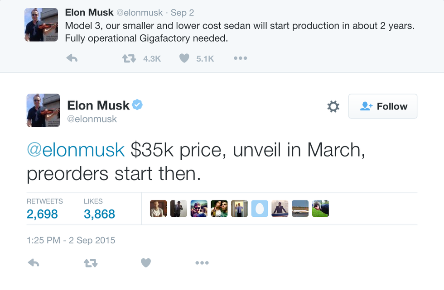Open the parent tweet's profile picture

(x=41, y=24)
